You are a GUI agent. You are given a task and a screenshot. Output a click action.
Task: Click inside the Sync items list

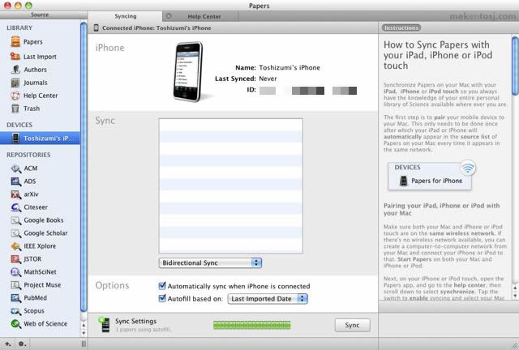point(230,186)
